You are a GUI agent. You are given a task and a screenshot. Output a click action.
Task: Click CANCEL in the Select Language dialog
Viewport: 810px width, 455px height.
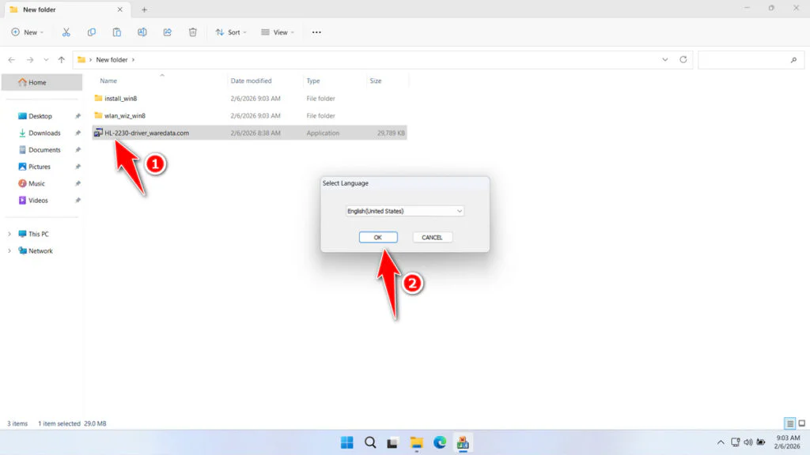(x=432, y=237)
